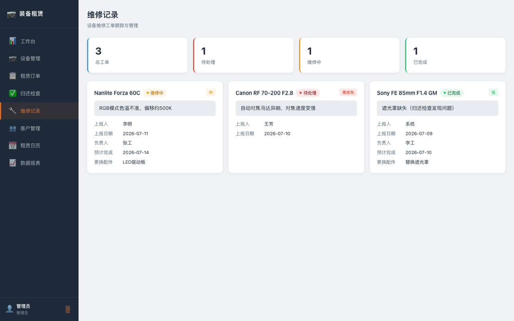Open the Nanlite Forza 60C work order title
The height and width of the screenshot is (321, 514).
[x=117, y=93]
